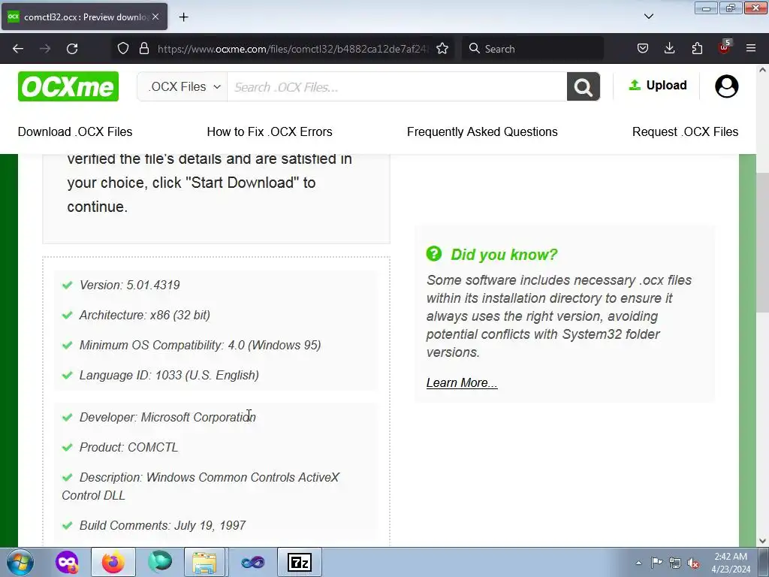Go back with the browser Back arrow
Screen dimensions: 769x577
pyautogui.click(x=18, y=49)
